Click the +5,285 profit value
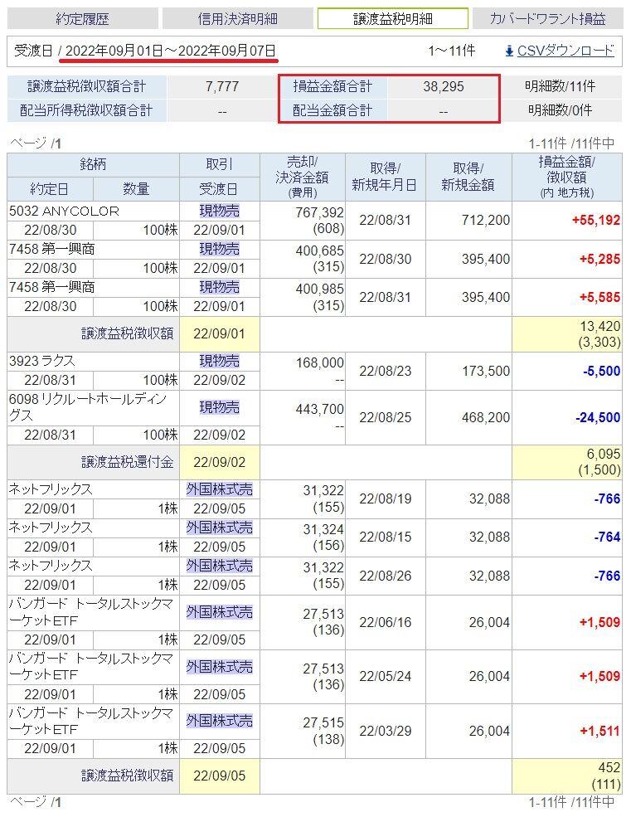631x817 pixels. [x=599, y=259]
